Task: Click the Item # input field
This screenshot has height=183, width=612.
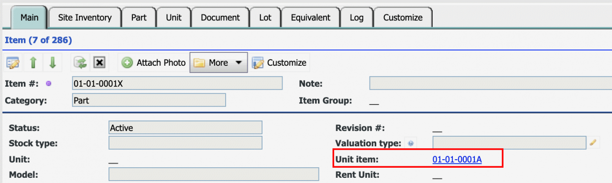Action: tap(177, 83)
